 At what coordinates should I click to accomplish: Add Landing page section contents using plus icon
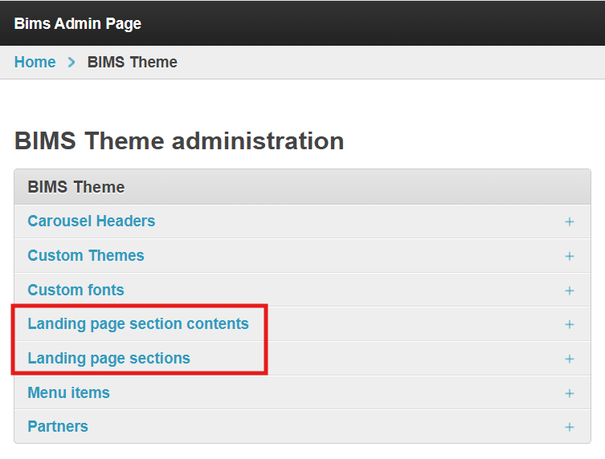tap(570, 324)
